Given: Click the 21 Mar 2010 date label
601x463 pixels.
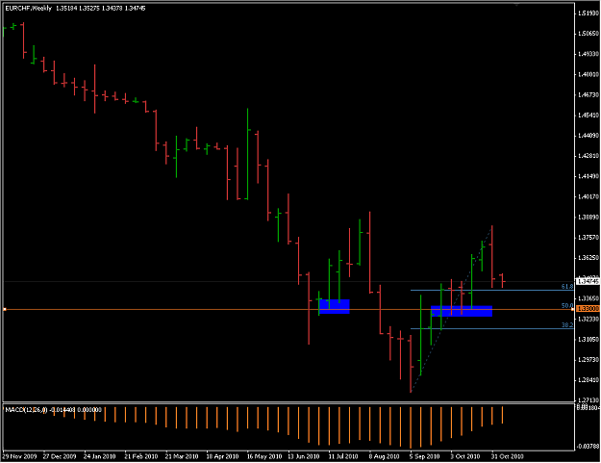Looking at the screenshot, I should pyautogui.click(x=182, y=456).
